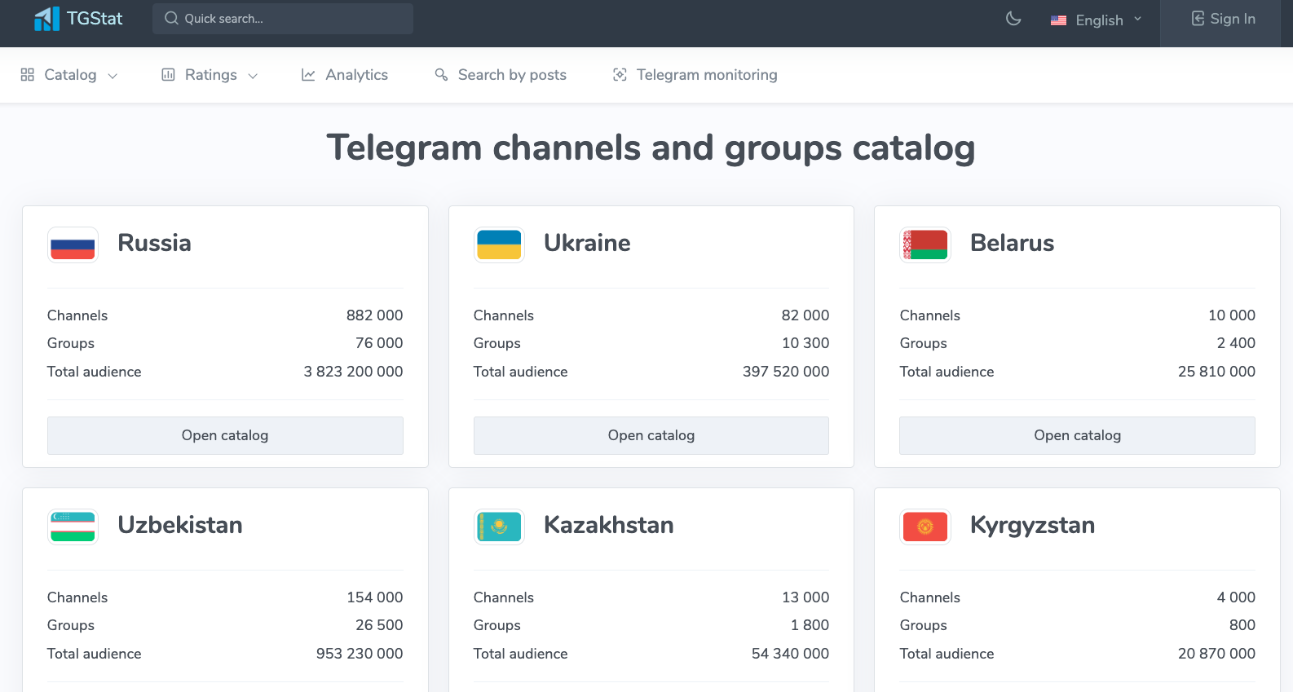This screenshot has height=692, width=1293.
Task: Go to Analytics page
Action: [x=345, y=75]
